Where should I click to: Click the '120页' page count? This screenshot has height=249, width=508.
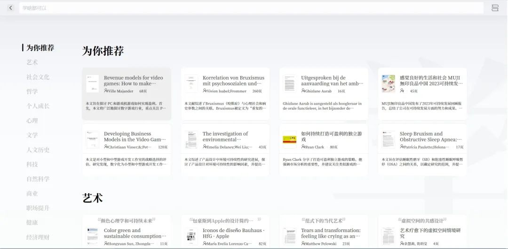(x=163, y=147)
